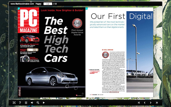Click 'BY BILL HOWARD' byline
Viewport: 171px width, 107px height.
107,50
